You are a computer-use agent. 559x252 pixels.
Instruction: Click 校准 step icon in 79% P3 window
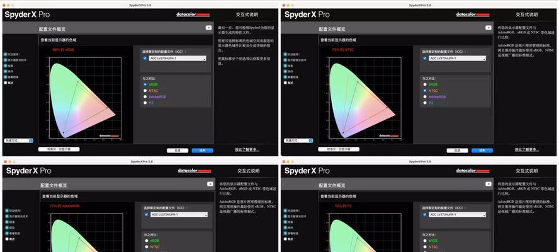285,222
